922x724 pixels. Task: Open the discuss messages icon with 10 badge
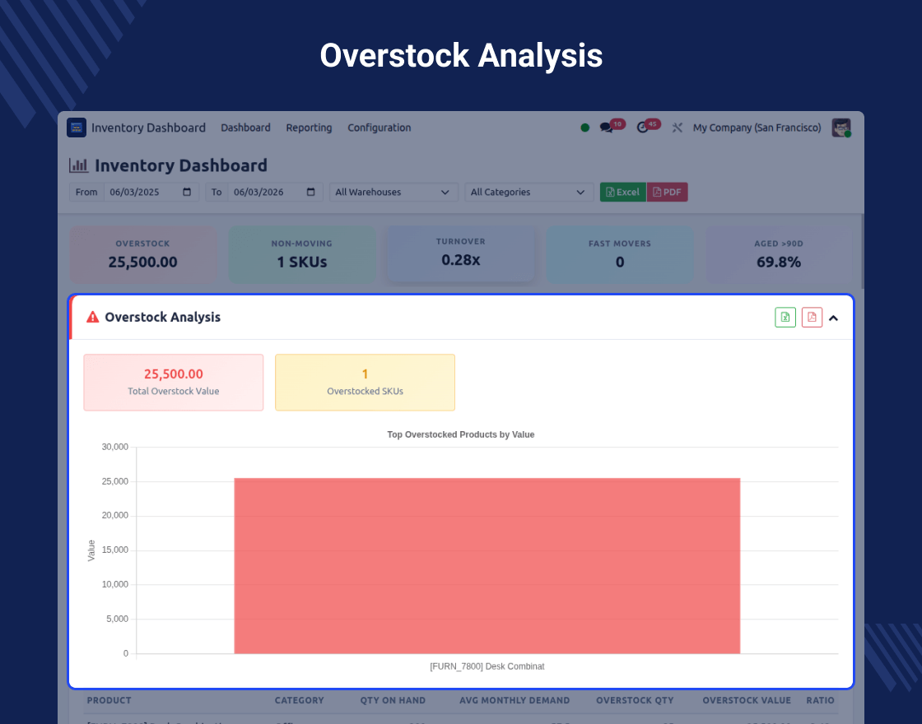606,128
